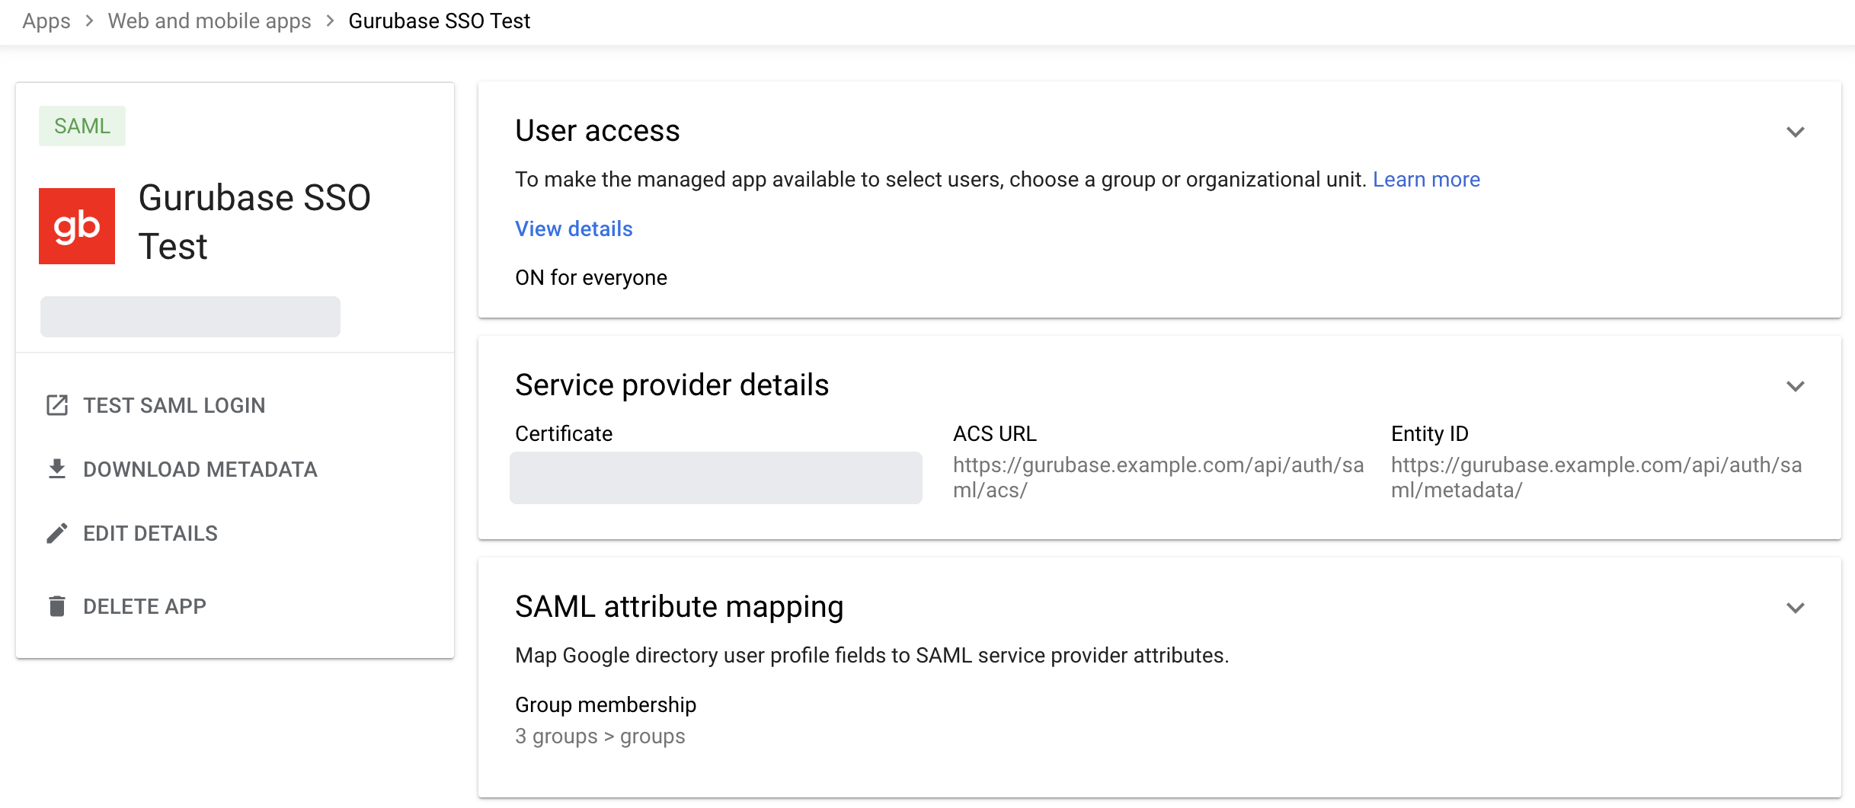Click the SAML attribute mapping heading
Viewport: 1855px width, 808px height.
click(x=680, y=606)
